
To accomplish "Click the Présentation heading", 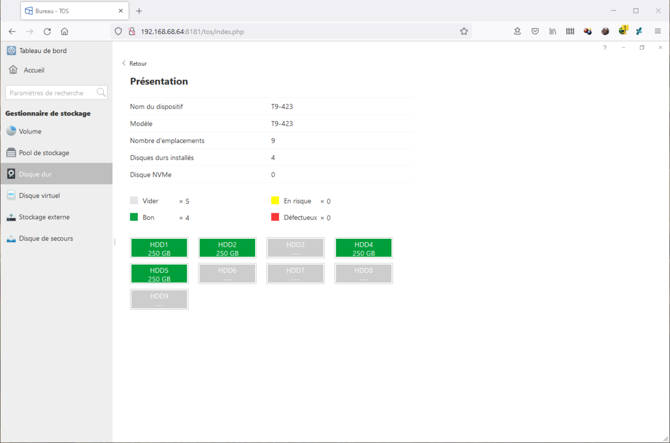I will click(159, 81).
